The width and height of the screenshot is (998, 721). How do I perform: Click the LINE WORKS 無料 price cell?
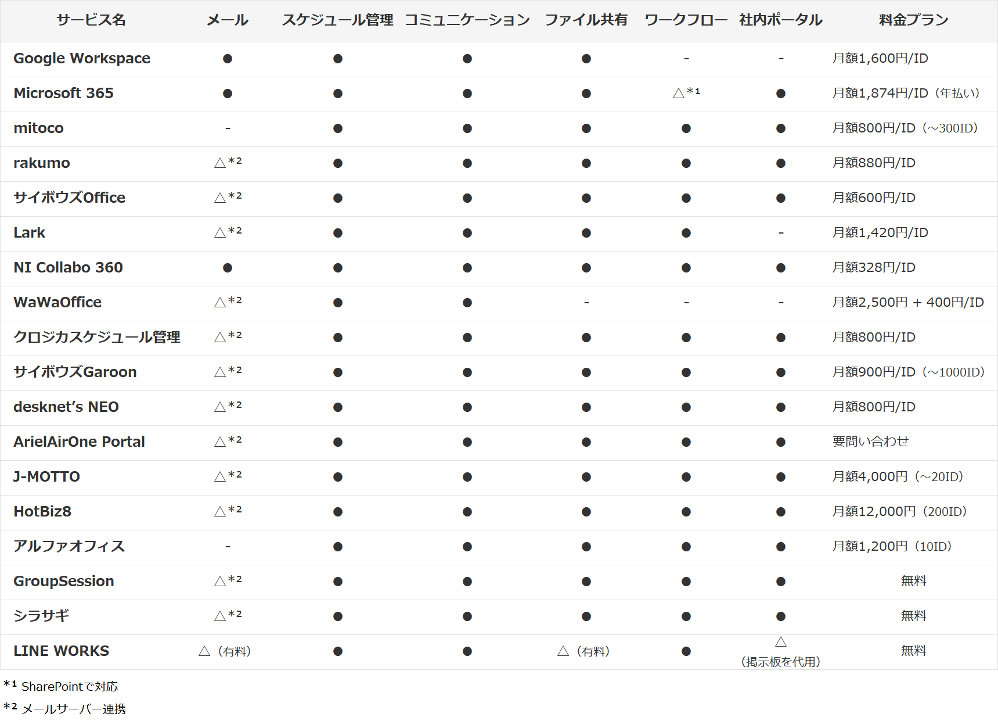click(x=914, y=651)
